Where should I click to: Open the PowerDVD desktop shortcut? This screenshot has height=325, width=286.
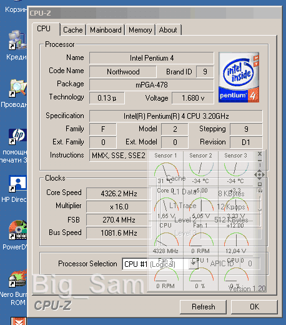click(15, 236)
